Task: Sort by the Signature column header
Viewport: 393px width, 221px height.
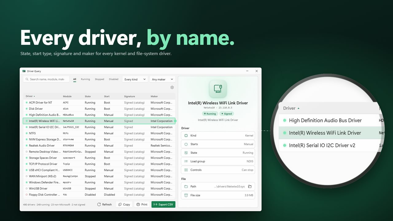Action: point(130,96)
